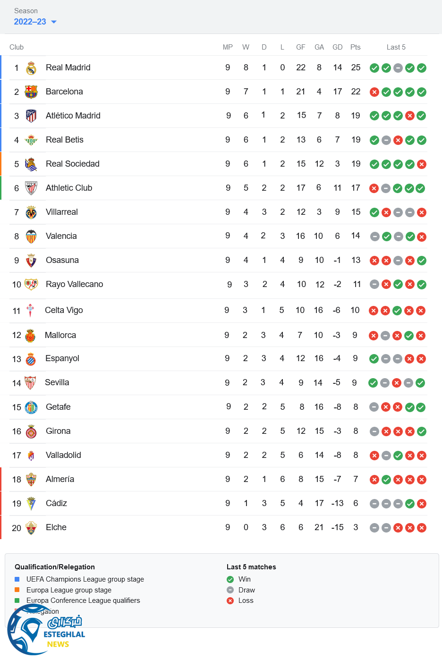Select the Valencia club crest
442x668 pixels.
pyautogui.click(x=31, y=237)
